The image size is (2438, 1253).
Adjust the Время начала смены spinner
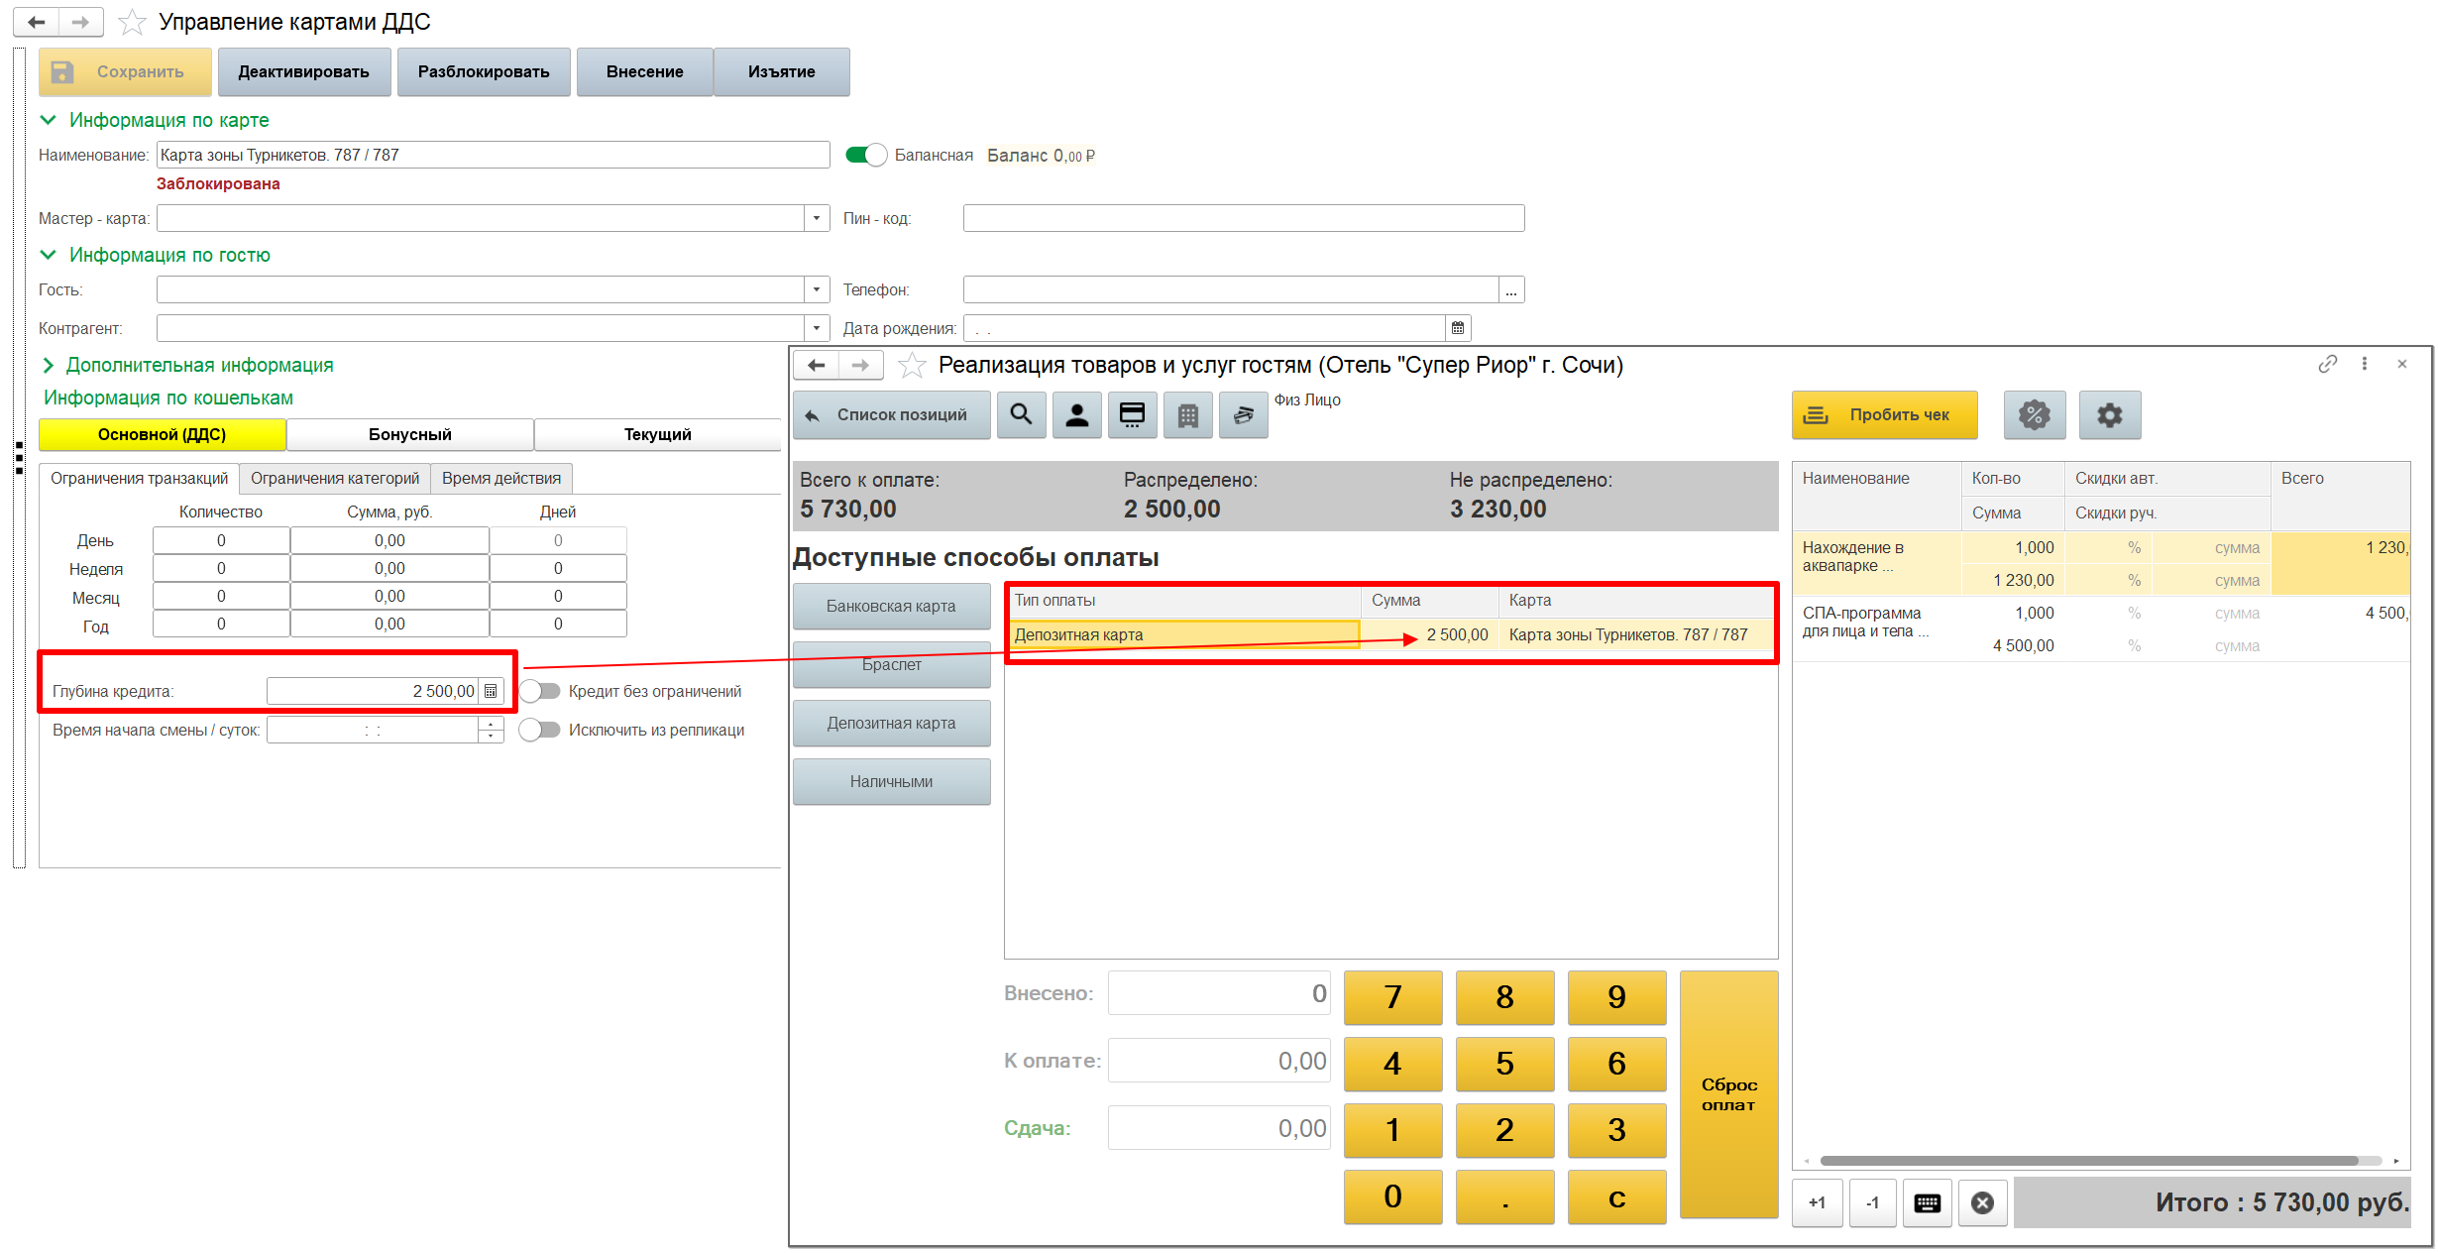pos(491,730)
